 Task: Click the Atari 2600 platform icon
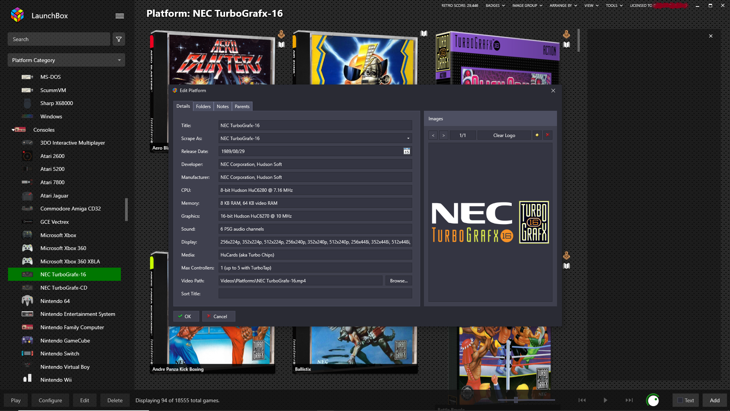[x=27, y=156]
